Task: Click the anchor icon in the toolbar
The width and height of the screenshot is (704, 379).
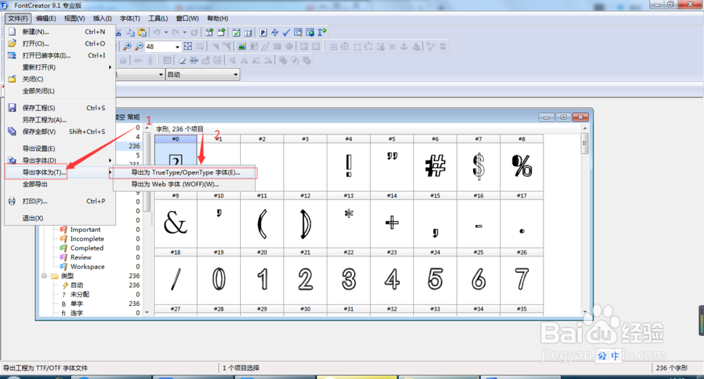Action: point(403,46)
